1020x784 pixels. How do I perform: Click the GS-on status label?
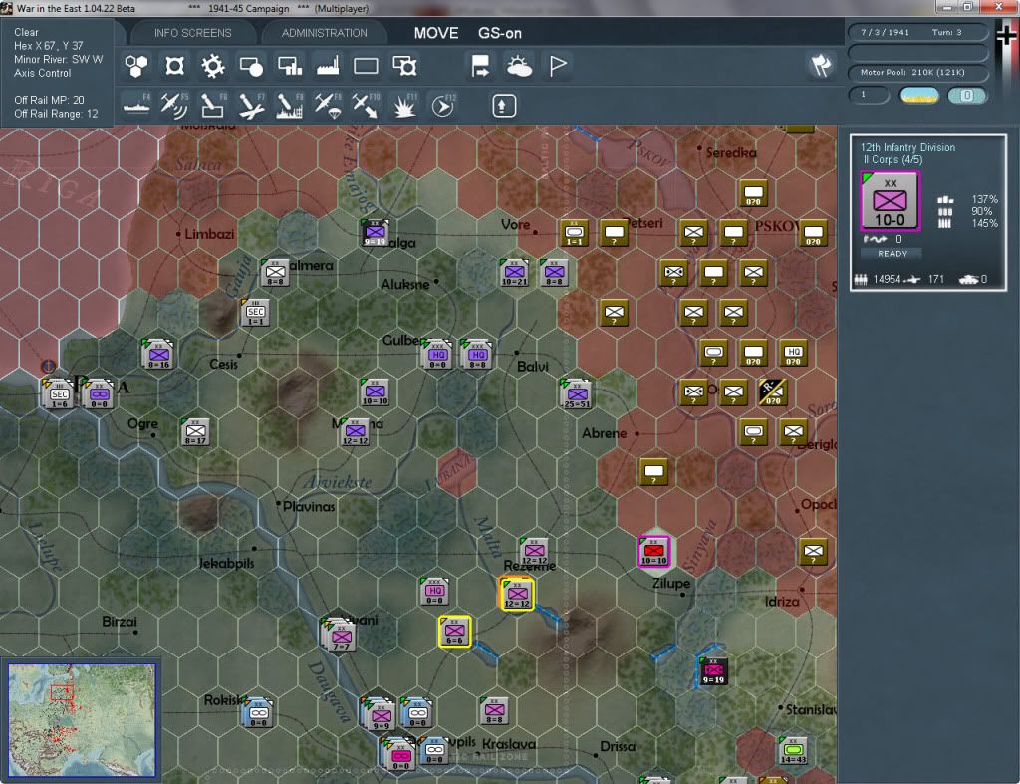(500, 33)
